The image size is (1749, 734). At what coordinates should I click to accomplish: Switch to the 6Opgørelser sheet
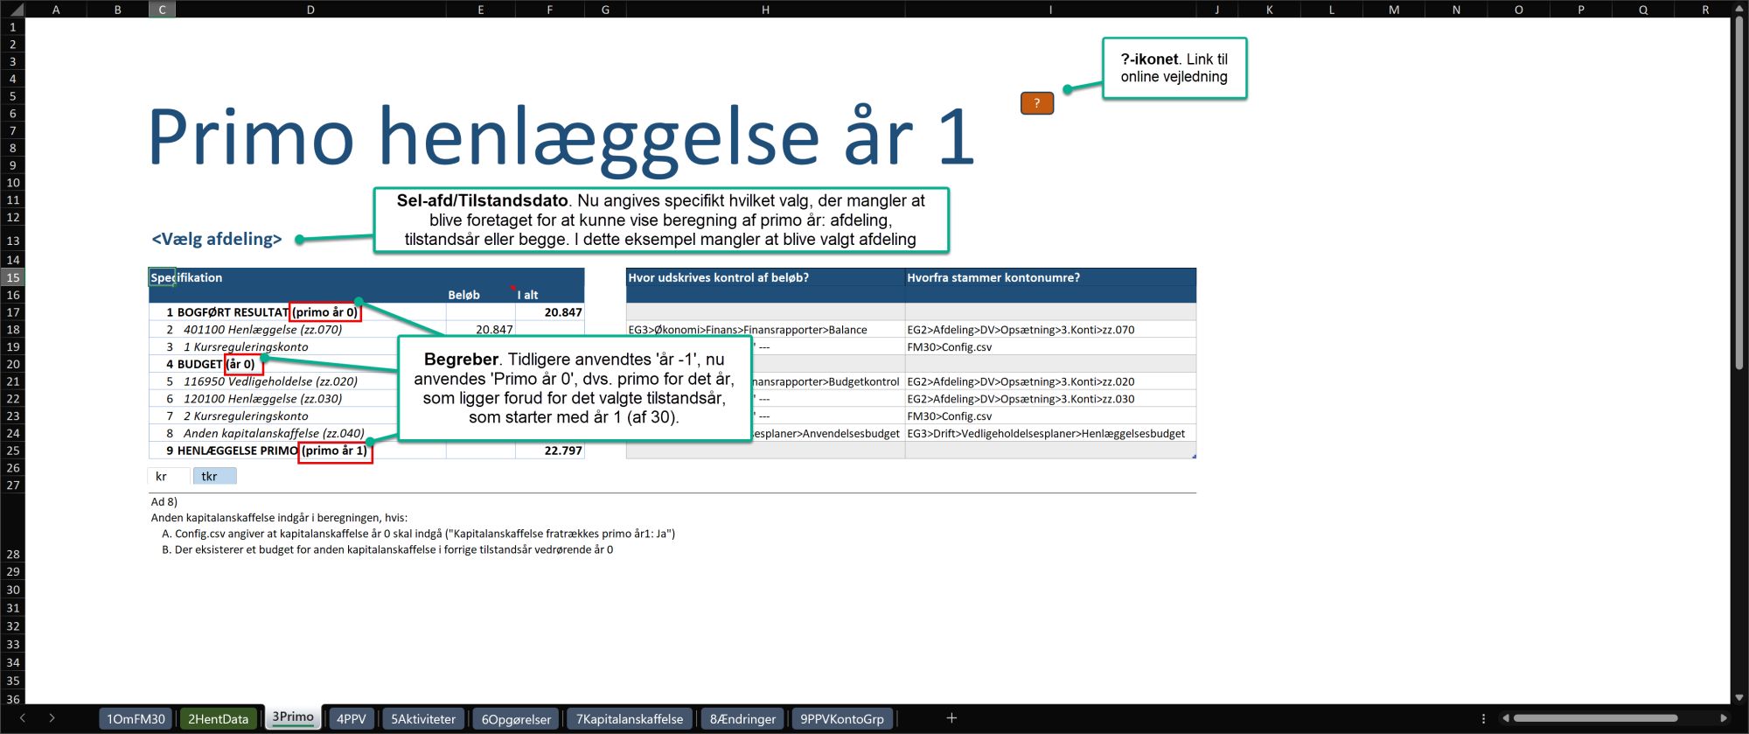coord(516,718)
